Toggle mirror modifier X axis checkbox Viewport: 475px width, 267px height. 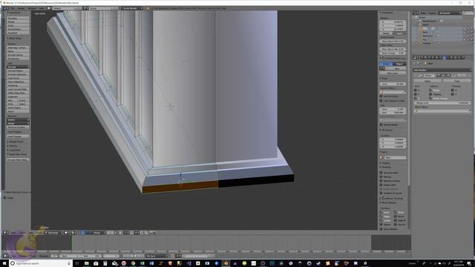(x=416, y=90)
